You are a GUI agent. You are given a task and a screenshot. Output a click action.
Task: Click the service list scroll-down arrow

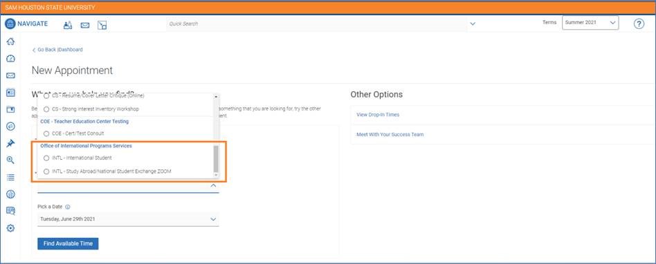pos(216,175)
